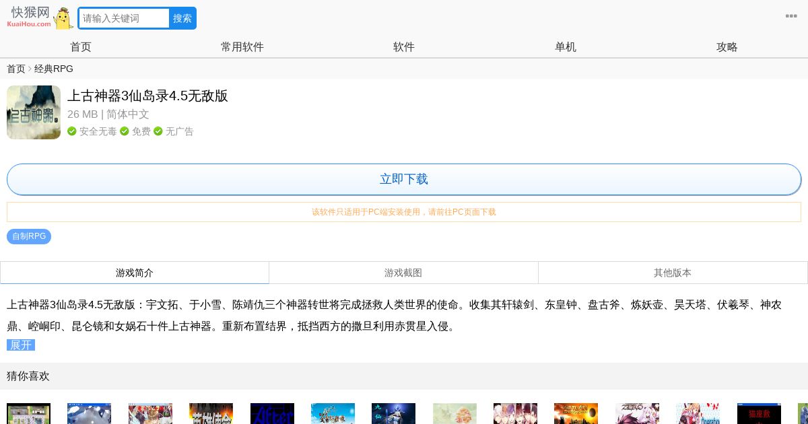Open the 首页 navigation menu item
The width and height of the screenshot is (808, 424).
pos(81,46)
